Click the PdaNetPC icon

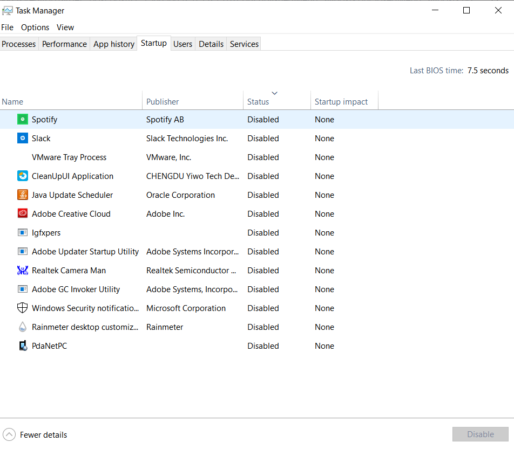tap(22, 346)
